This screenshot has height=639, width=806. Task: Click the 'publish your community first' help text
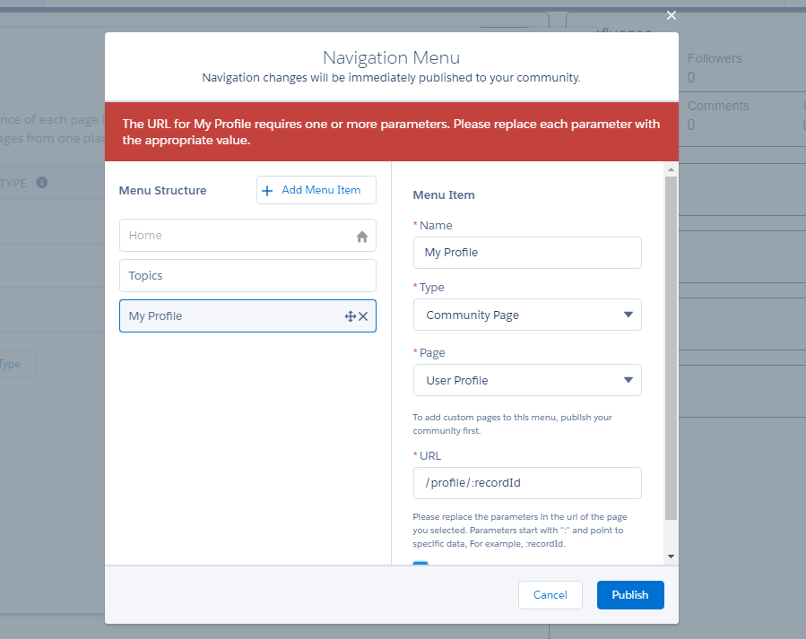pos(513,424)
